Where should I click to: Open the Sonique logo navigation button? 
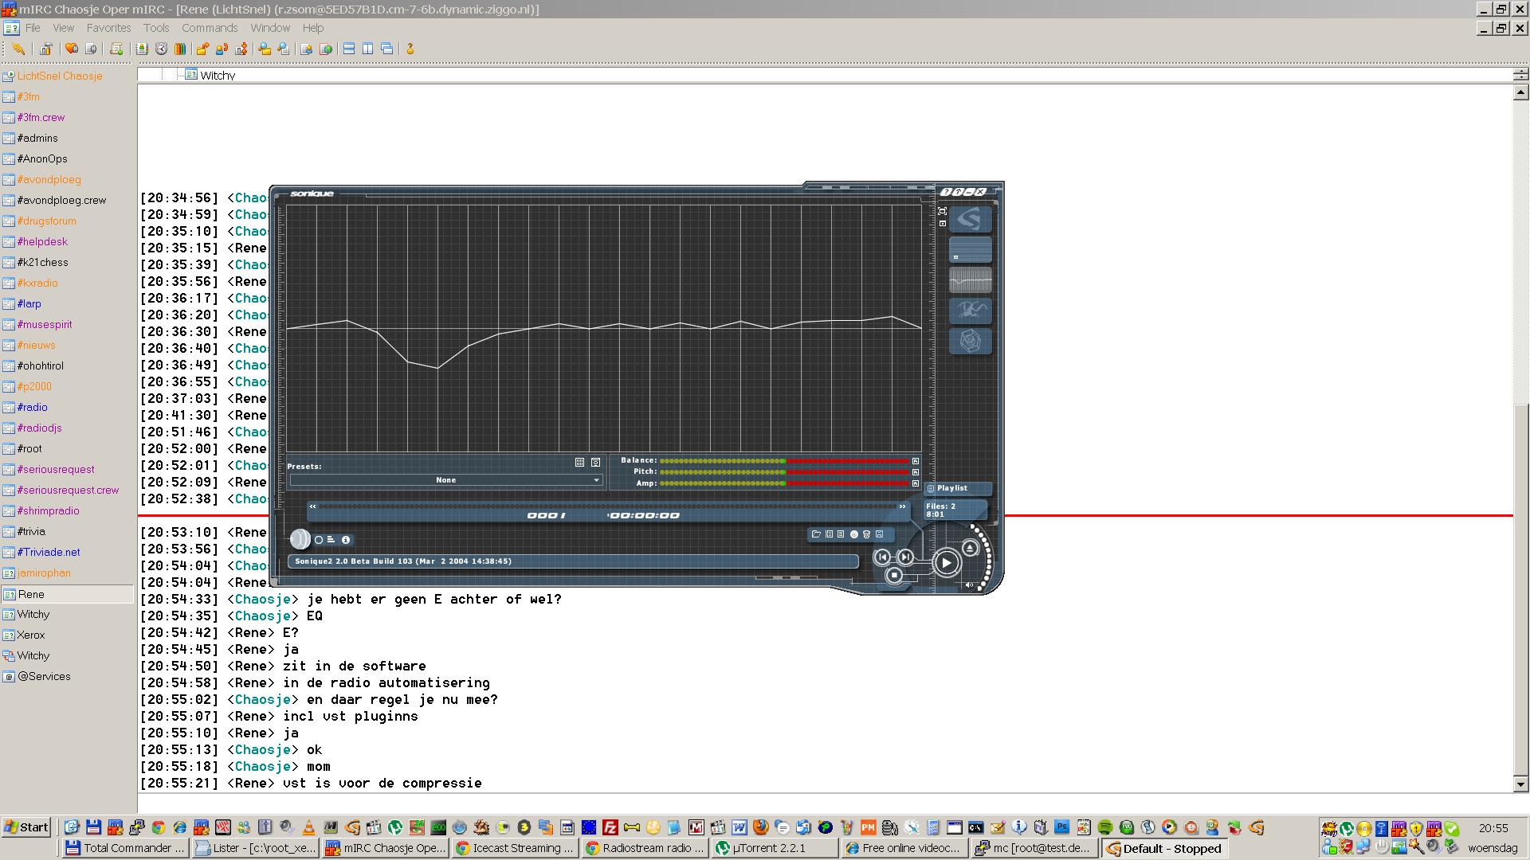[970, 219]
